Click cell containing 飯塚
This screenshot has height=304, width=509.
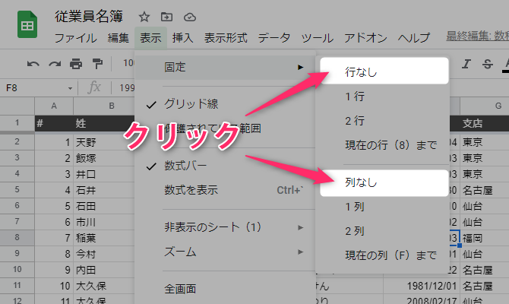pos(104,158)
